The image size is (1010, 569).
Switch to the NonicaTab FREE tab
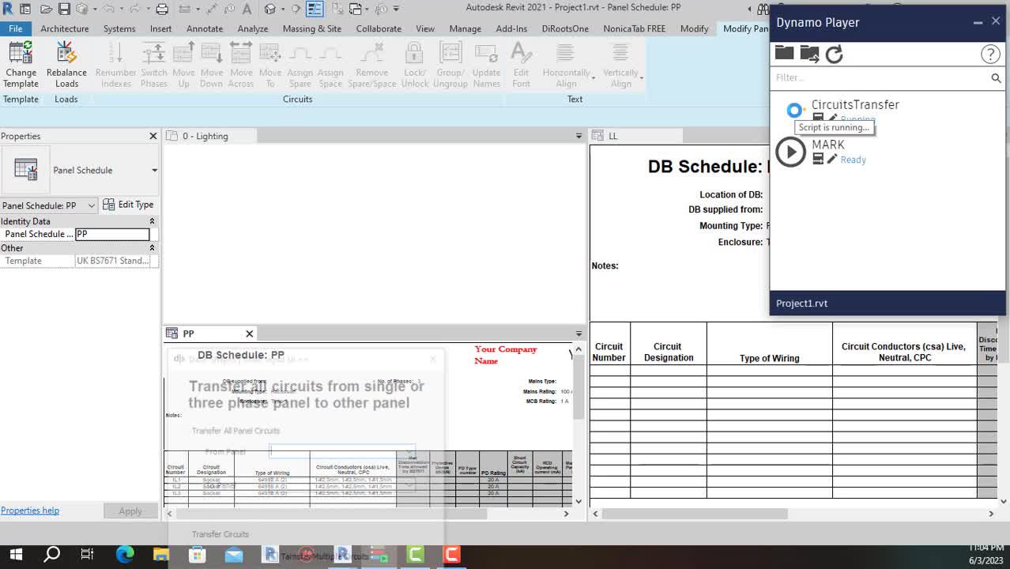(x=635, y=28)
